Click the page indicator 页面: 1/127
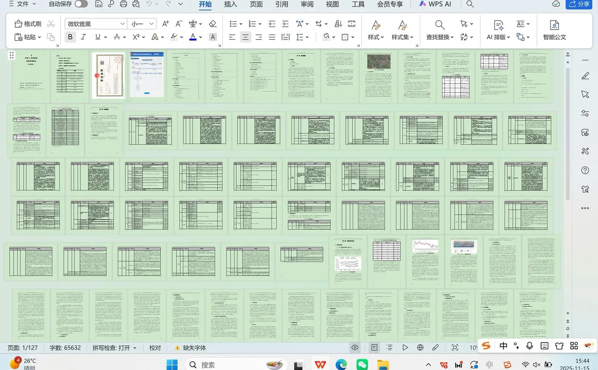The height and width of the screenshot is (370, 598). (x=23, y=348)
